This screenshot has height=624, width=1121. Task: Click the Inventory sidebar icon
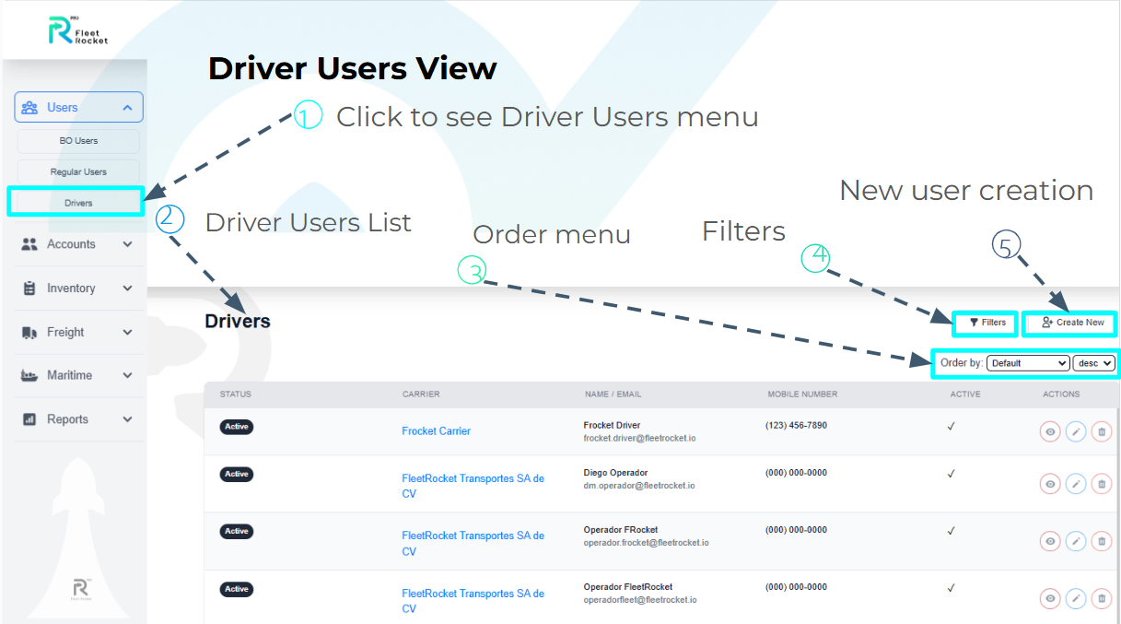tap(29, 288)
